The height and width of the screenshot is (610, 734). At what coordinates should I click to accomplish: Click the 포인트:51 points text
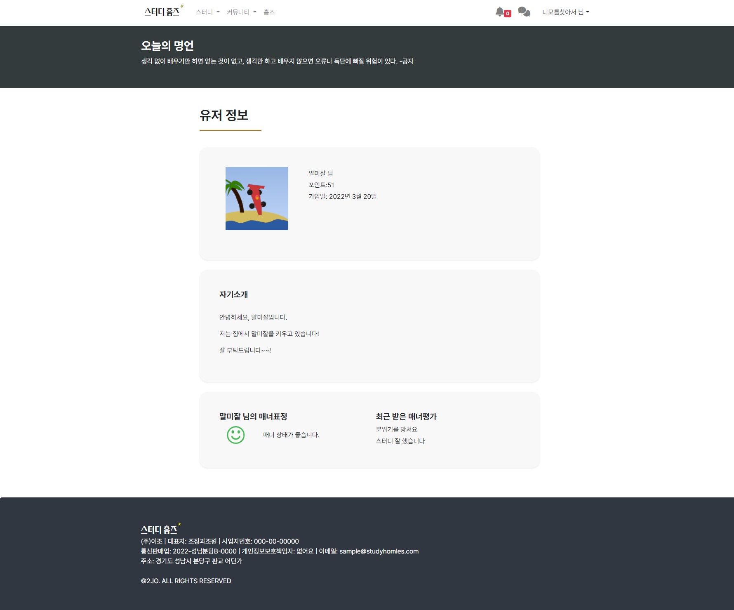(321, 184)
